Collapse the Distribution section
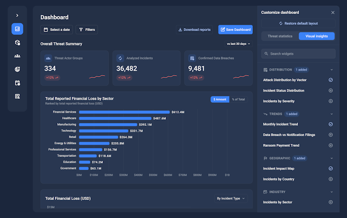 click(331, 70)
